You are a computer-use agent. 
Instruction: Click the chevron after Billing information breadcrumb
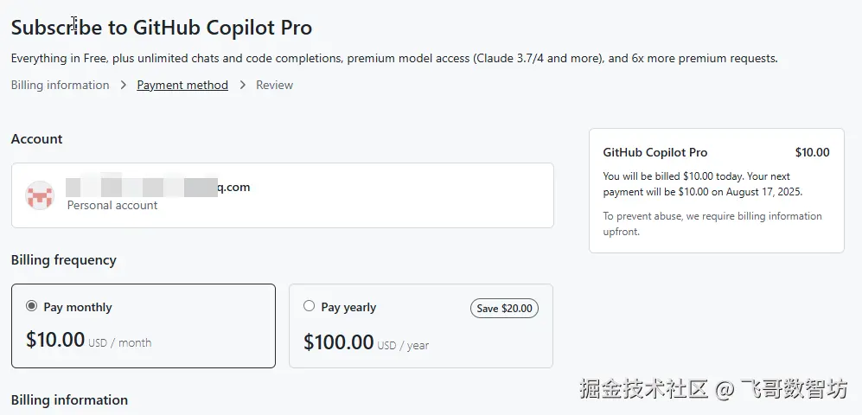coord(123,86)
